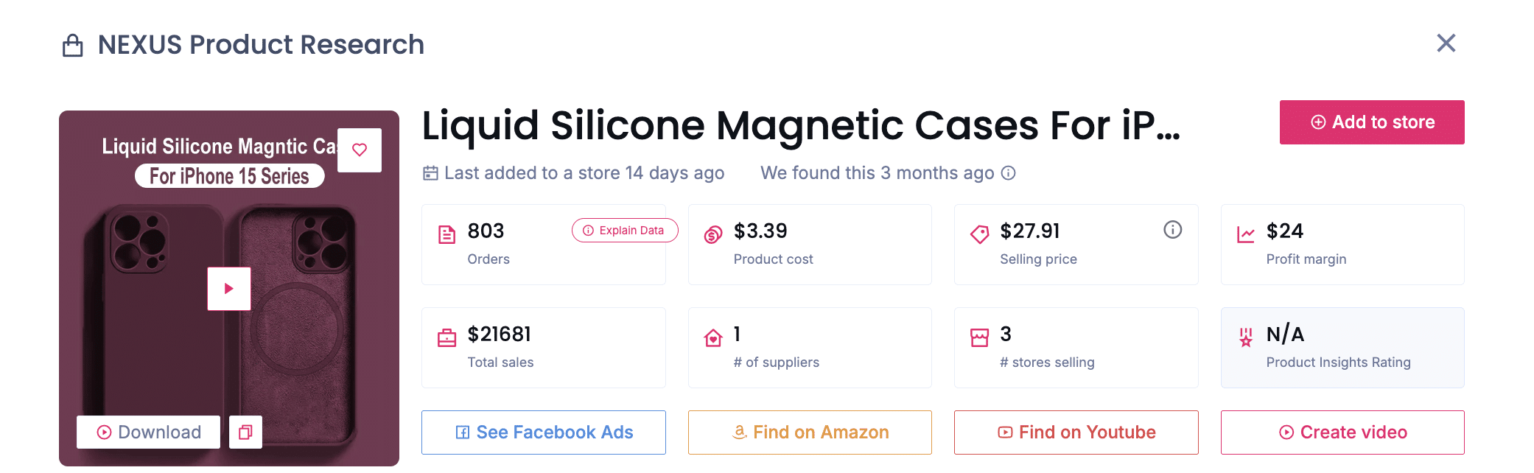Image resolution: width=1534 pixels, height=473 pixels.
Task: Download the product image
Action: tap(149, 432)
